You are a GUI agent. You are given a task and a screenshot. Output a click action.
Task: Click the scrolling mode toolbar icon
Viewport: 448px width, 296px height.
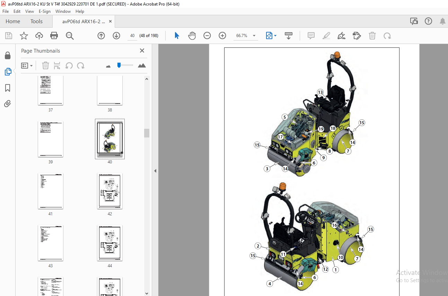(289, 36)
